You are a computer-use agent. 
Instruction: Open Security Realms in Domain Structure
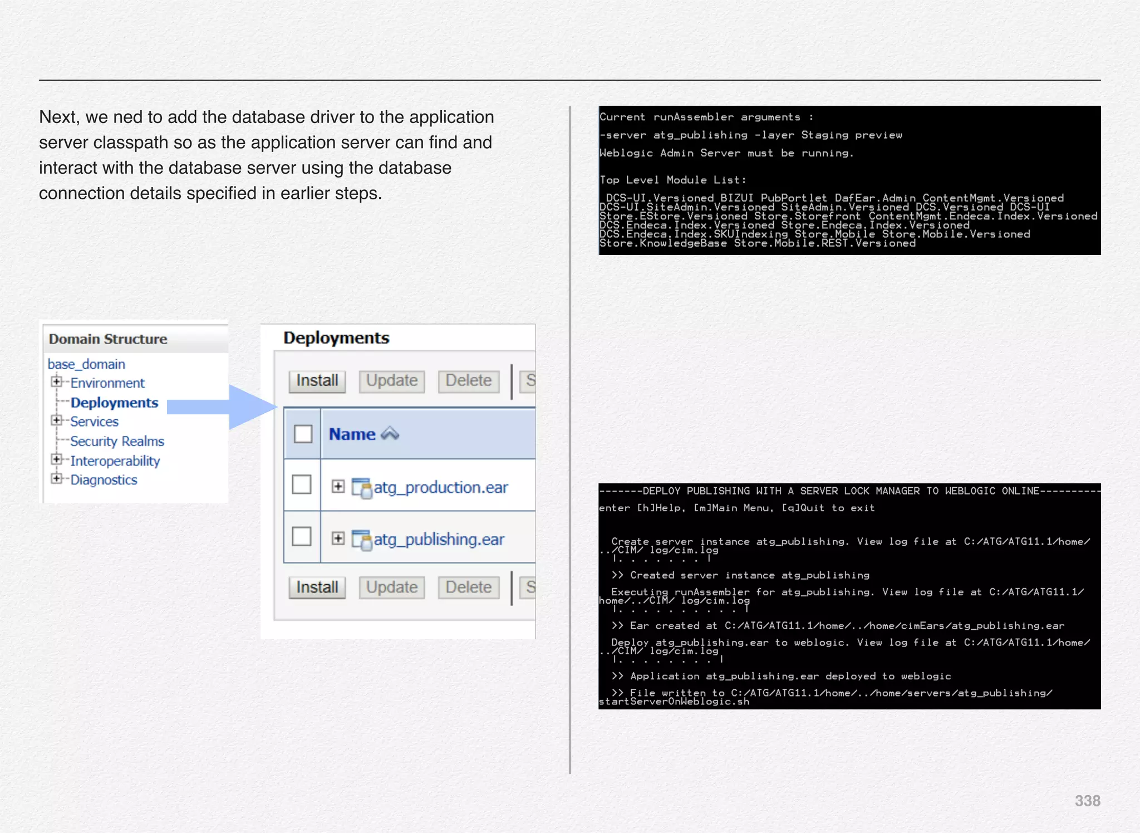117,441
